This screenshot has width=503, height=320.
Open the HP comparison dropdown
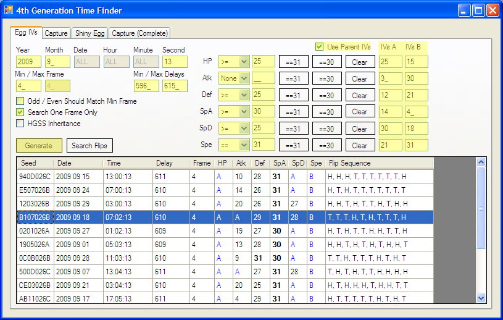pos(234,62)
